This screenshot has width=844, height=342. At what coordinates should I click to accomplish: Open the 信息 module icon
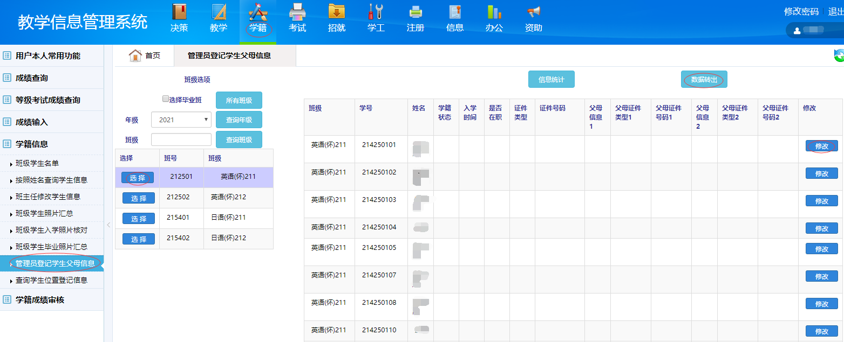(455, 12)
